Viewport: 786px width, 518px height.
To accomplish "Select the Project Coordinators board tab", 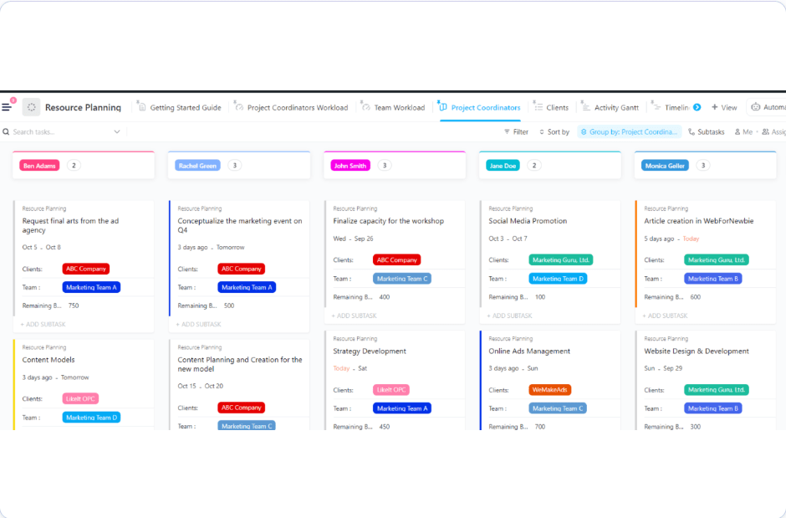I will 480,107.
